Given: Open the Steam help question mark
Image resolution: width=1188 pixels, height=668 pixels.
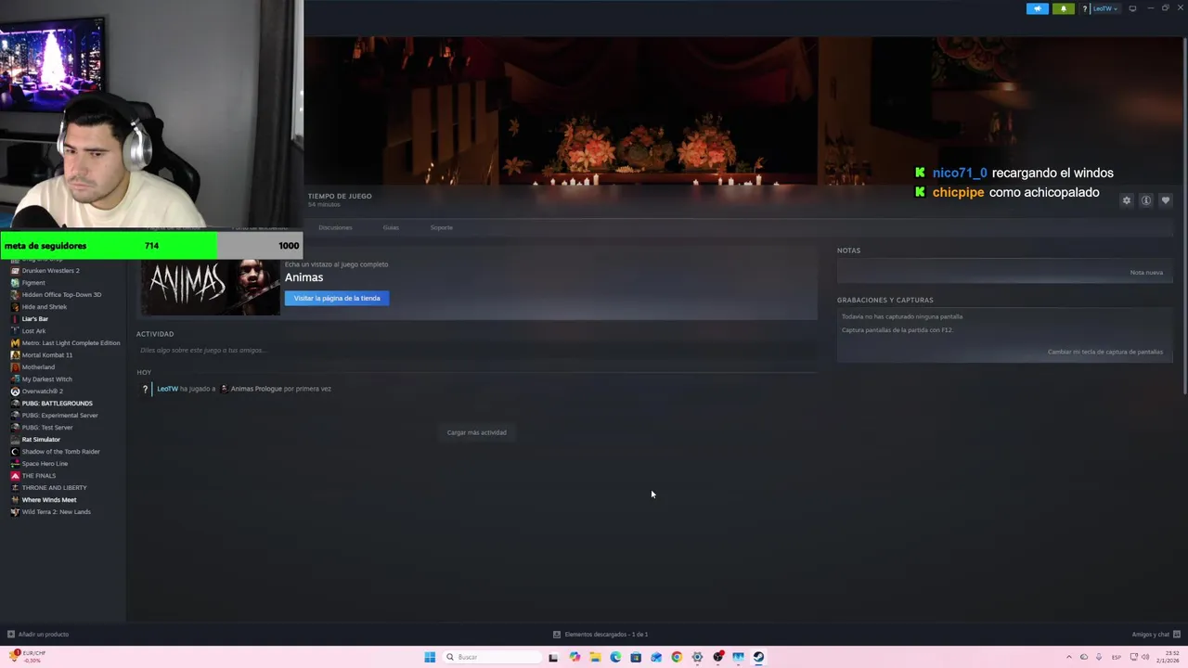Looking at the screenshot, I should click(x=1084, y=8).
